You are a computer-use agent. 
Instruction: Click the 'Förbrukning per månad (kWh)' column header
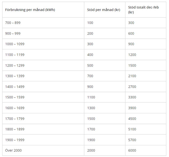pyautogui.click(x=30, y=10)
